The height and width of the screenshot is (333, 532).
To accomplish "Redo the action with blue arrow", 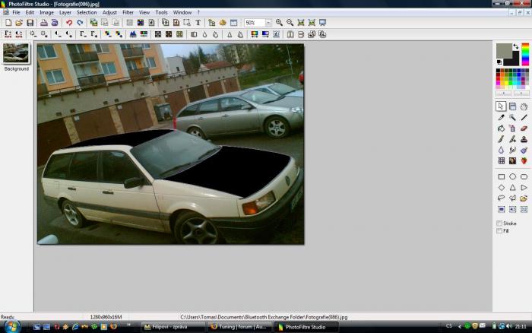I will click(x=80, y=23).
